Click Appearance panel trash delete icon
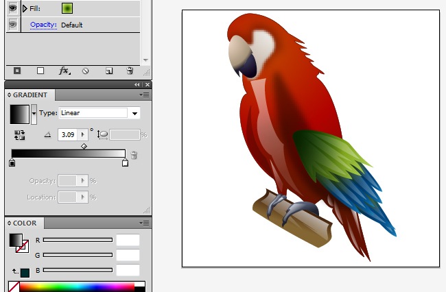 (x=130, y=71)
